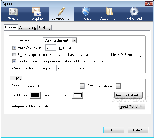
Task: Open the Size medium dropdown
Action: [109, 86]
